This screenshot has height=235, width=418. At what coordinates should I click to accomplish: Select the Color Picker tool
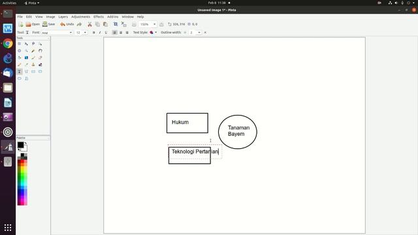tap(26, 65)
